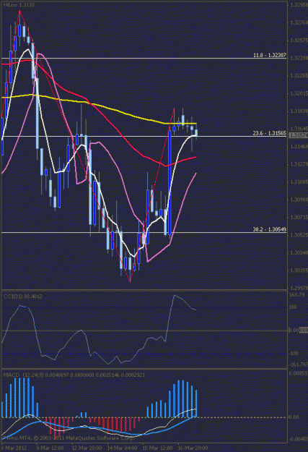308x452 pixels.
Task: Click price axis value 1.30715
Action: tap(299, 217)
